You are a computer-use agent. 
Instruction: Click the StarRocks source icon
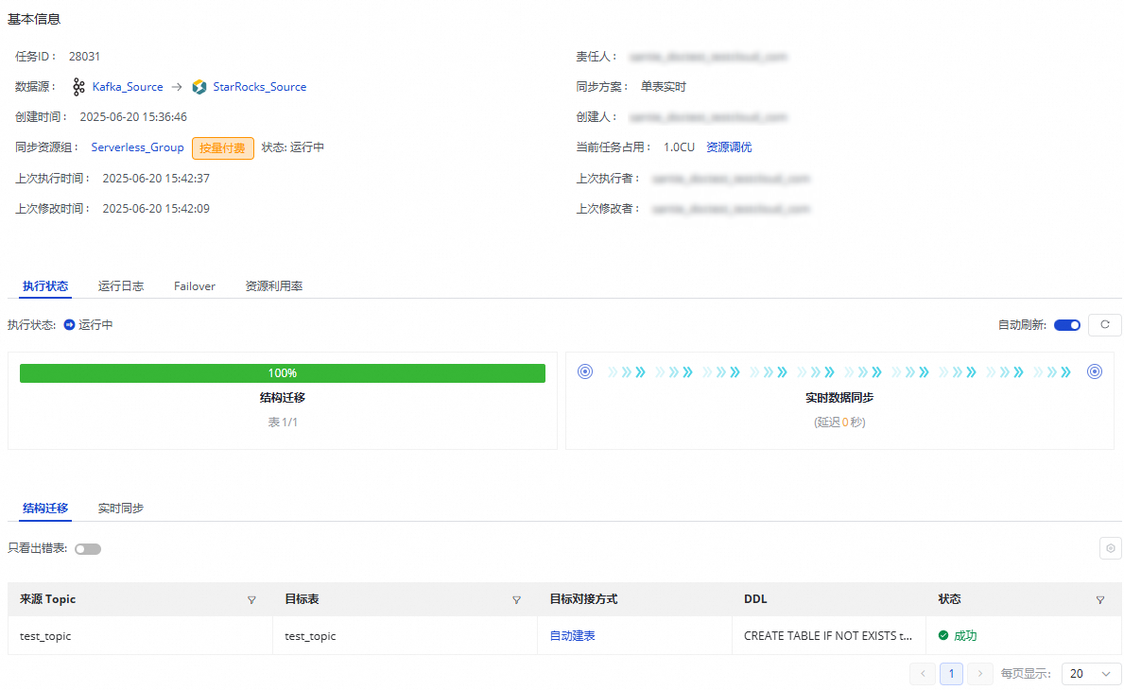199,87
